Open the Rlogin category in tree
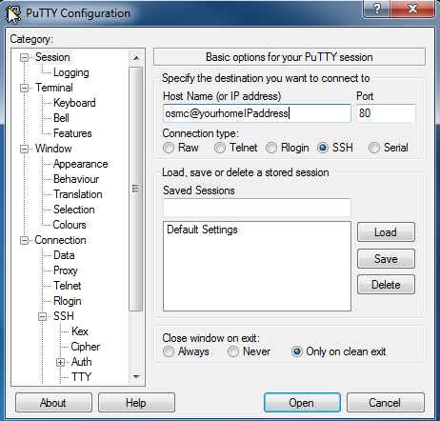440x421 pixels. coord(68,301)
